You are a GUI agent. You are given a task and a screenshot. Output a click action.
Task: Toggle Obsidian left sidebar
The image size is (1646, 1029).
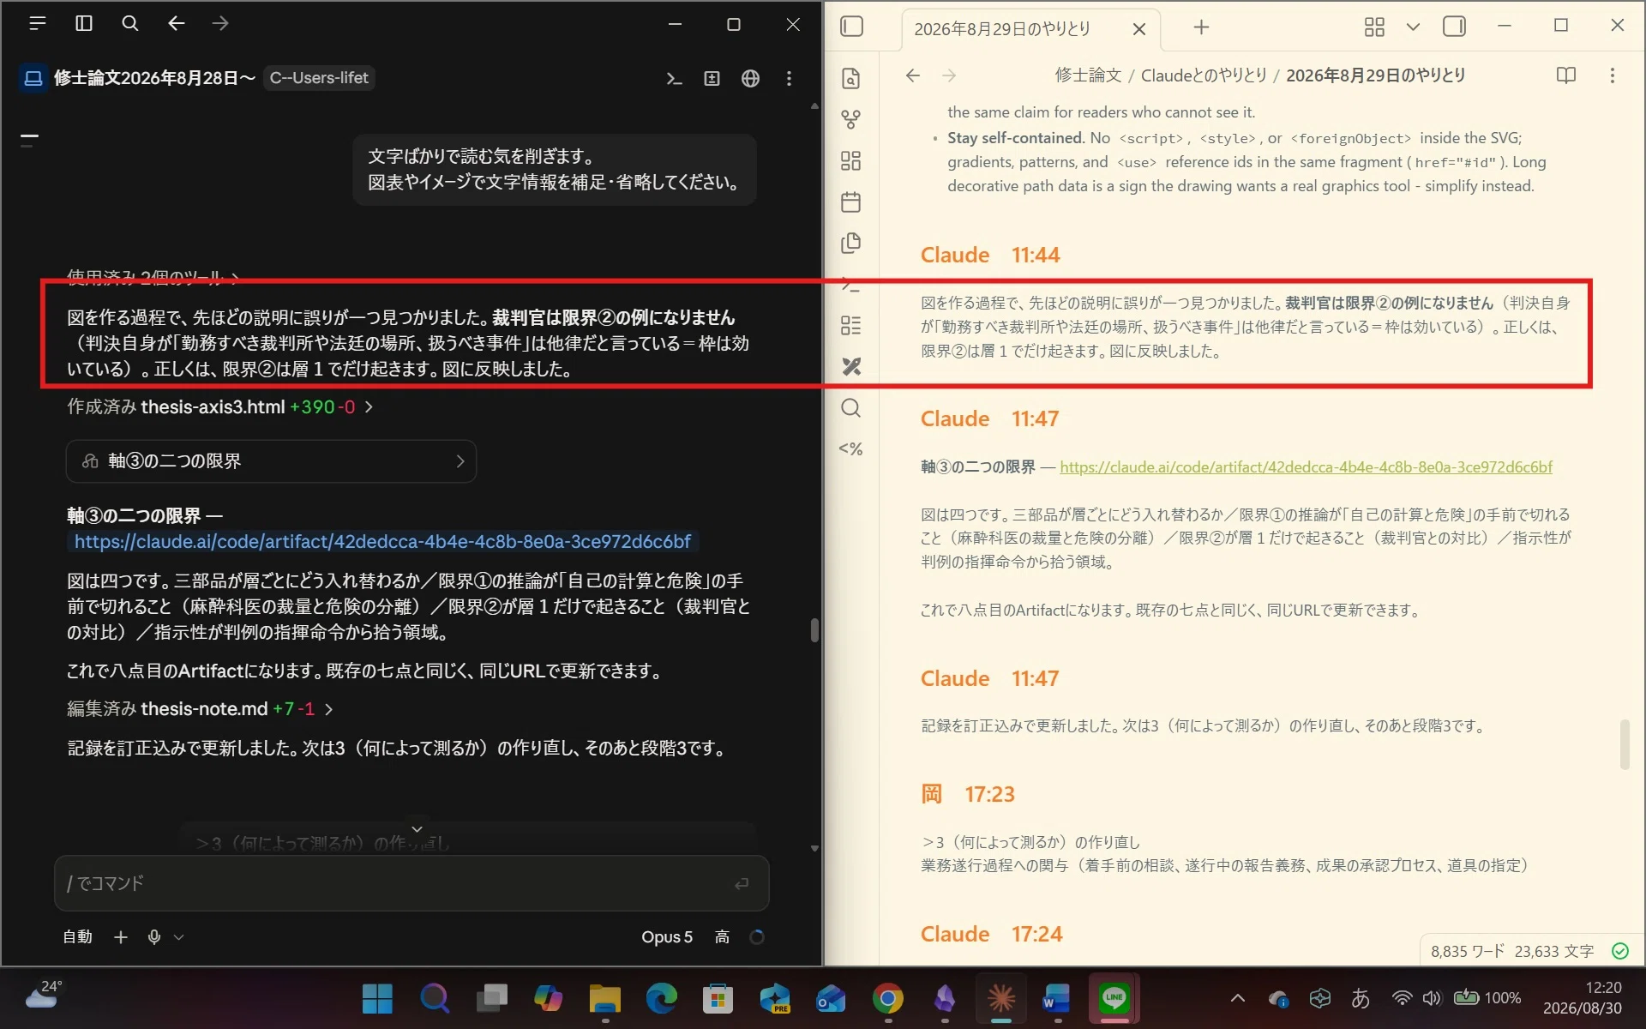pyautogui.click(x=851, y=27)
